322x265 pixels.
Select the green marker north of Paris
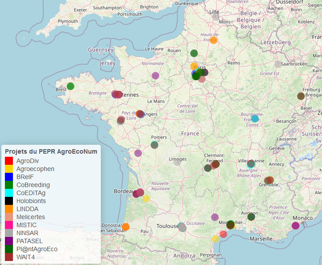(x=194, y=53)
